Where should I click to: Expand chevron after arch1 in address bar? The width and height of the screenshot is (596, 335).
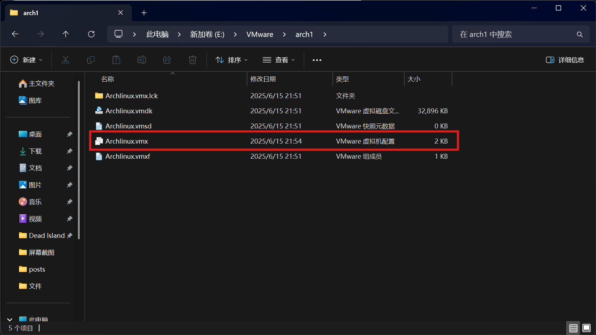[325, 34]
